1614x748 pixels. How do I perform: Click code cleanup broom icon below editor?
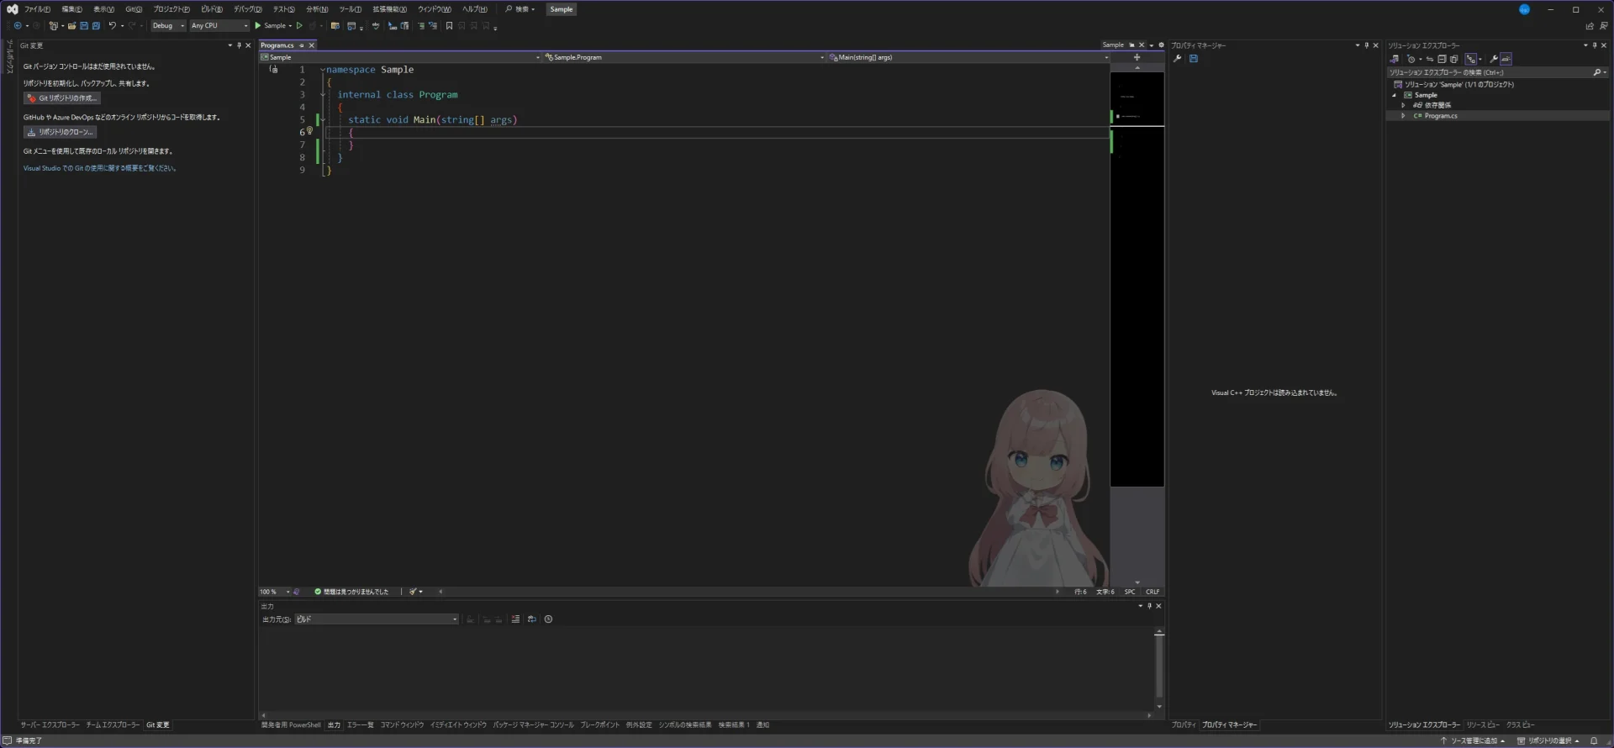pos(413,592)
